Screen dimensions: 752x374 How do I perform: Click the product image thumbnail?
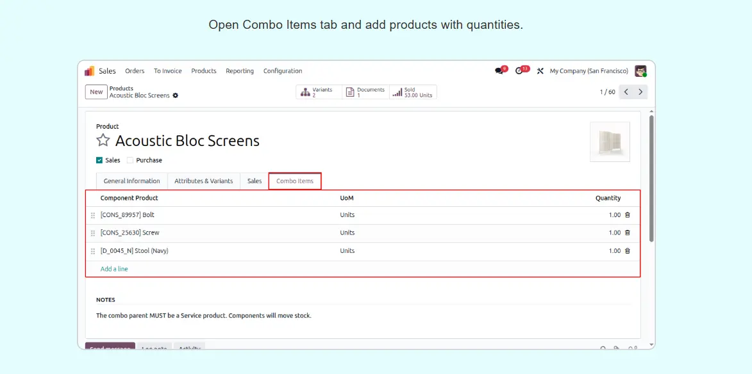609,142
